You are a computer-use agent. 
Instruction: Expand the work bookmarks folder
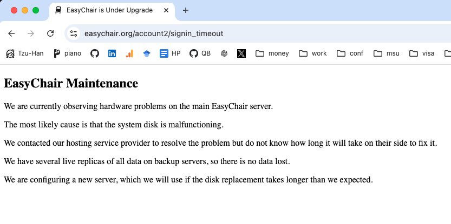[312, 53]
